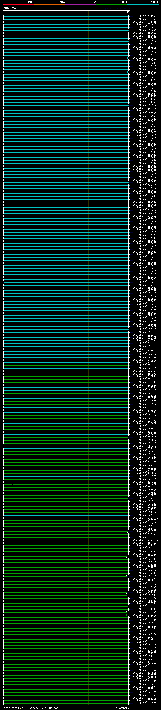Image resolution: width=161 pixels, height=710 pixels.
Task: Select the UniRef100_Q1E849 label
Action: [x=144, y=382]
